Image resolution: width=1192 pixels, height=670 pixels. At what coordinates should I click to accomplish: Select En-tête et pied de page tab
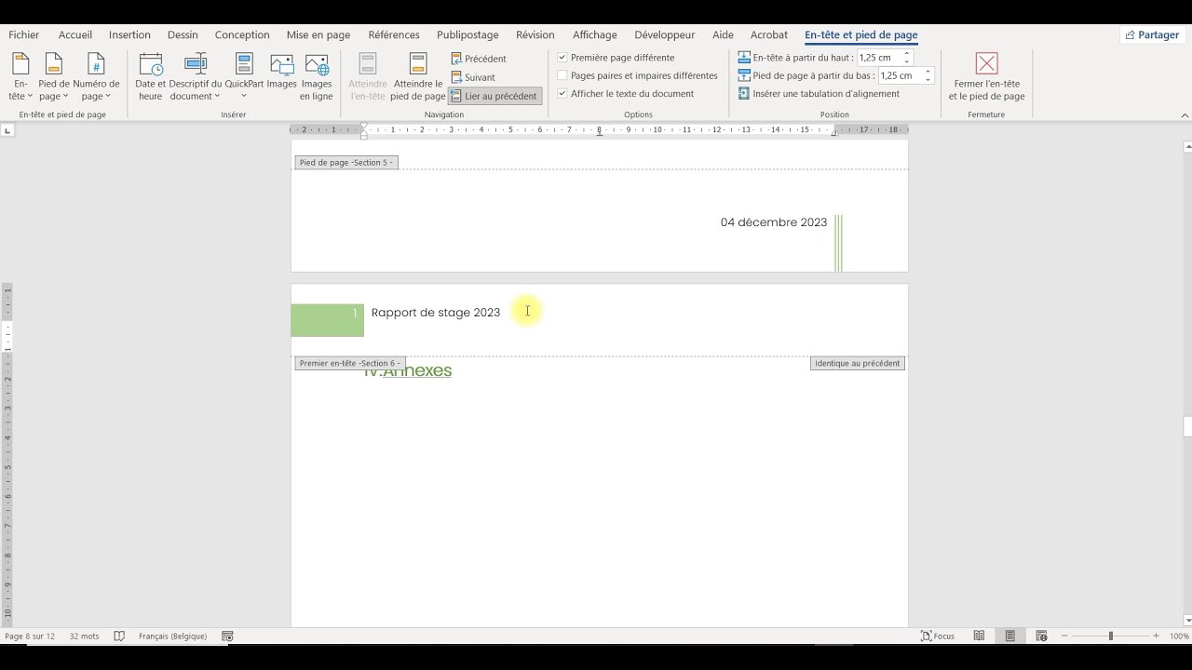pyautogui.click(x=861, y=35)
